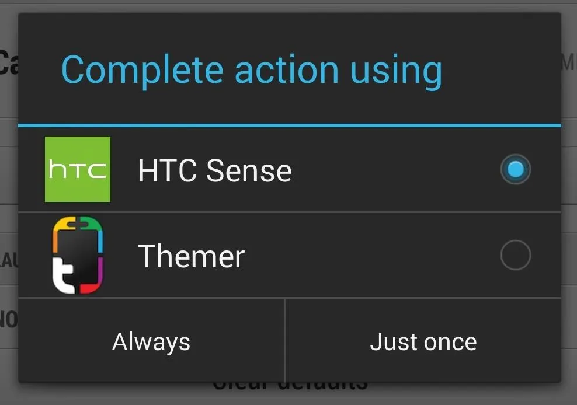Click the white htc lettering in green square
Screen dimensions: 577x405
[77, 169]
